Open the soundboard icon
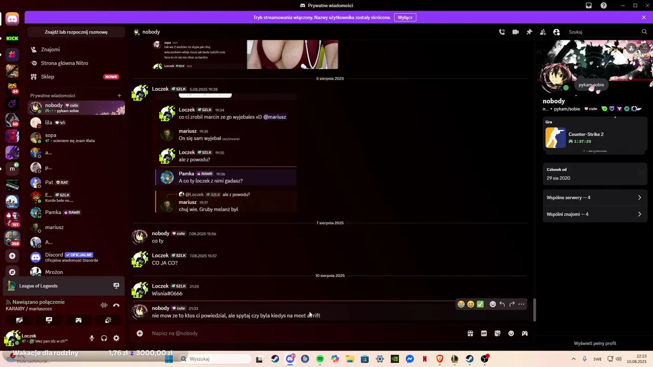The image size is (653, 367). [108, 320]
